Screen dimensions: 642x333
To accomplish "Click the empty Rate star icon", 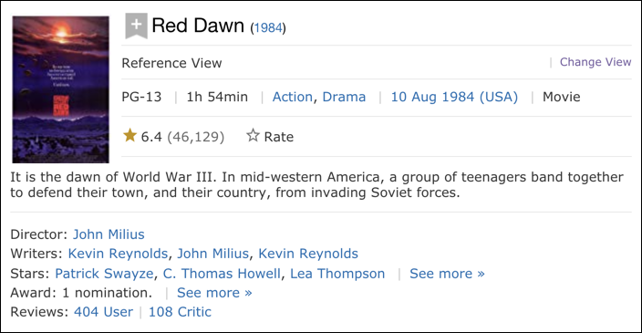I will click(253, 136).
